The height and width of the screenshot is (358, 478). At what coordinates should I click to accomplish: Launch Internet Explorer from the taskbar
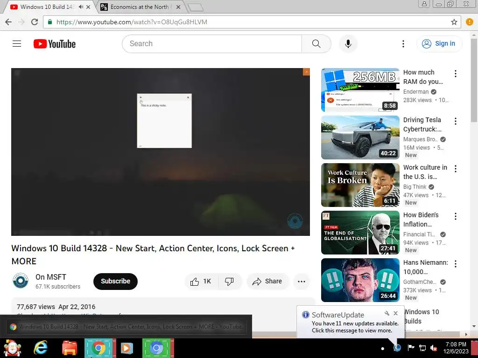[41, 348]
